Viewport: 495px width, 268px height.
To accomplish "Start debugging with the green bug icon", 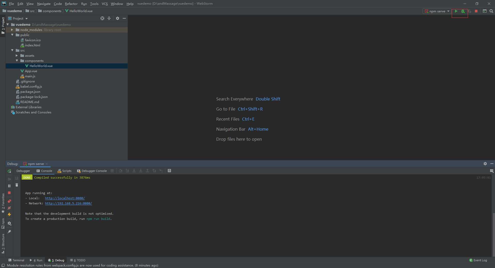I will [463, 11].
